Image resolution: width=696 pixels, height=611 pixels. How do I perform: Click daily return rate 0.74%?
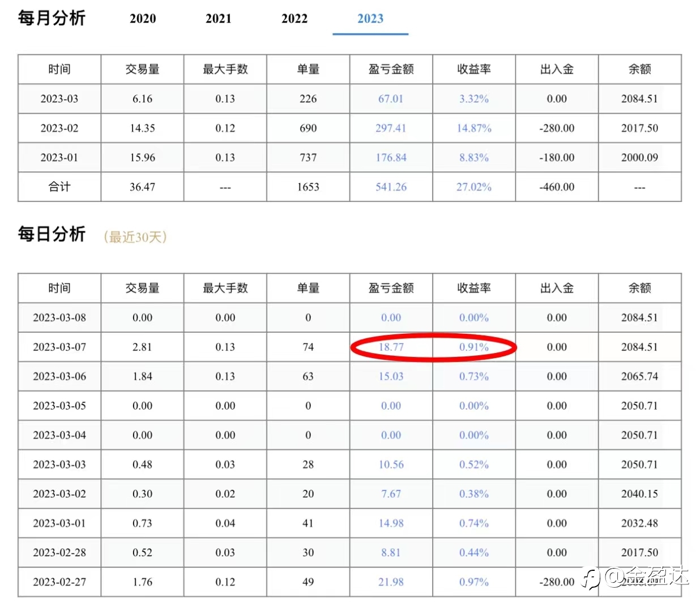coord(474,524)
